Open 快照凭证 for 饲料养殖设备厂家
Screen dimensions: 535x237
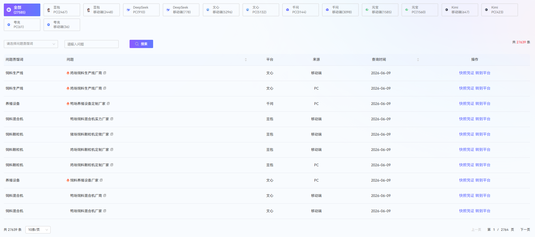466,180
